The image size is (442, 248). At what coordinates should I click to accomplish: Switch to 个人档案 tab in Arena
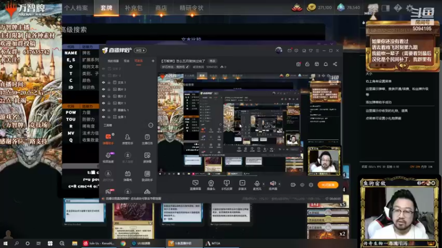(x=76, y=8)
